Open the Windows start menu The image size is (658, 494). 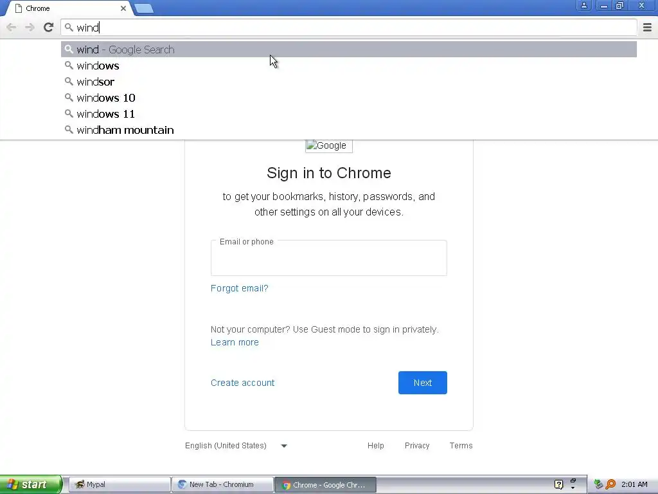coord(31,484)
